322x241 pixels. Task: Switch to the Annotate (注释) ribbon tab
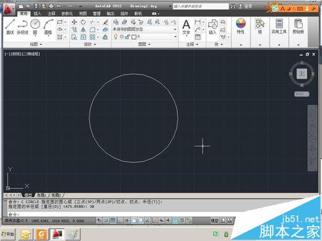(x=52, y=13)
